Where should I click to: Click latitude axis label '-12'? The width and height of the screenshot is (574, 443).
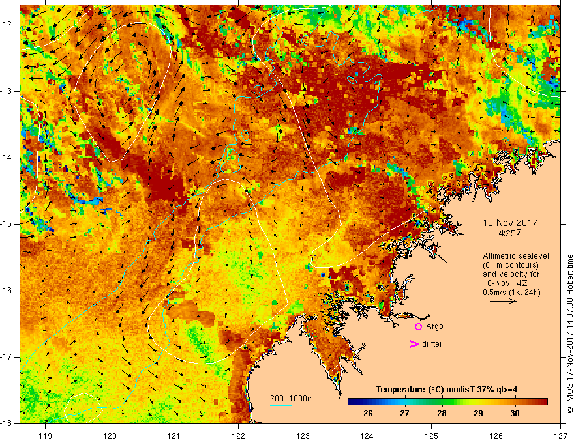coord(7,25)
